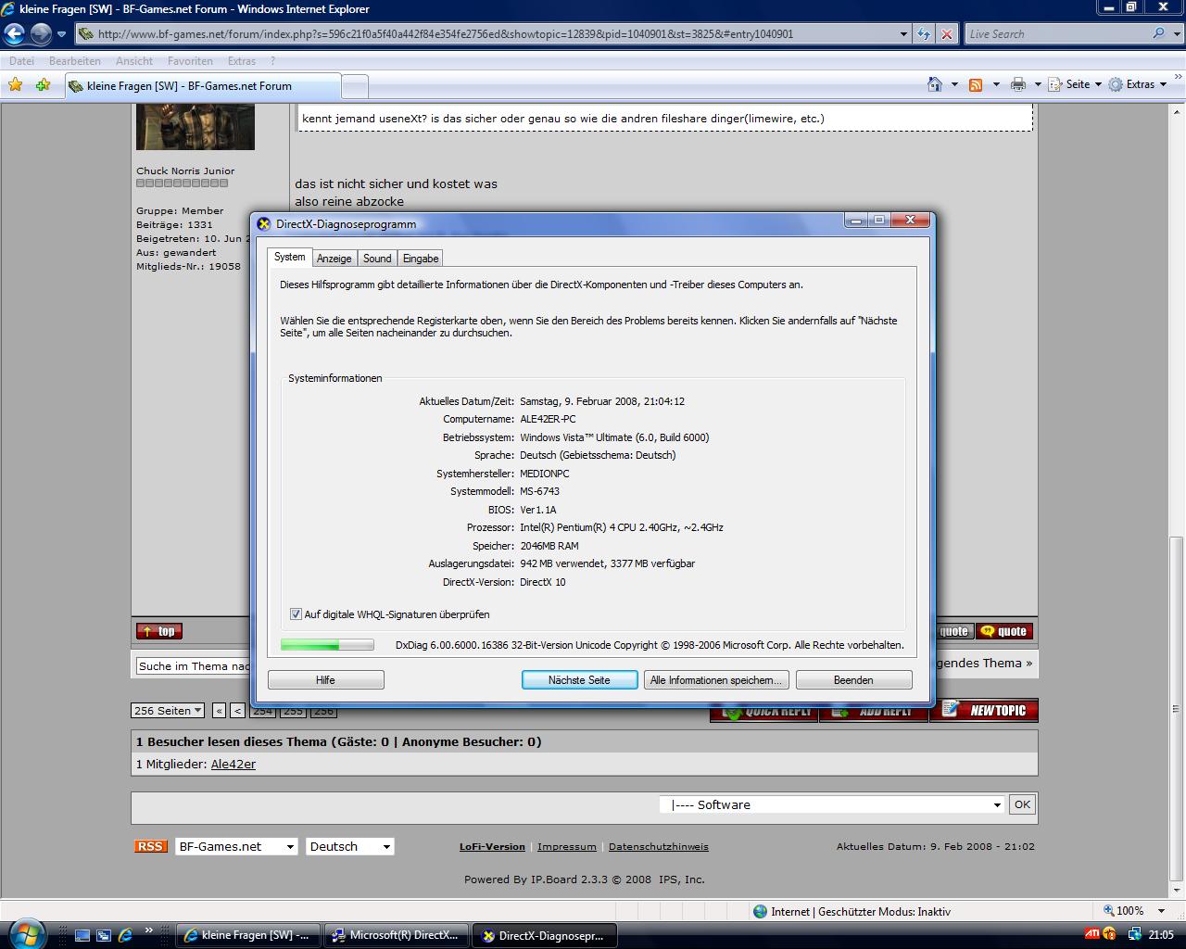Open the LoFi-Version link

[492, 847]
